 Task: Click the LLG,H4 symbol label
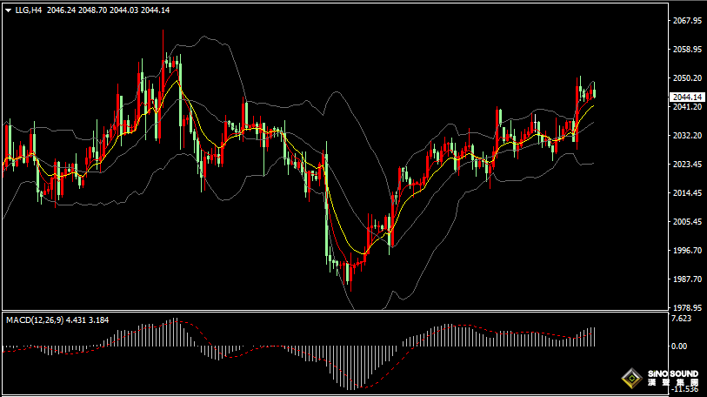click(x=28, y=10)
